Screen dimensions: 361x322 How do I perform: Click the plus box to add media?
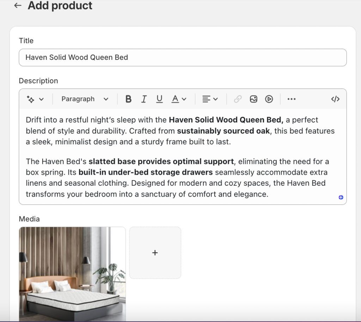coord(155,253)
